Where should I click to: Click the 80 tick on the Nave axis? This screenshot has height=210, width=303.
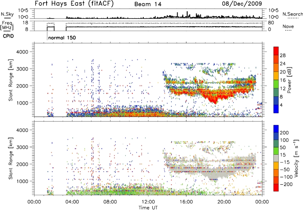(x=271, y=23)
